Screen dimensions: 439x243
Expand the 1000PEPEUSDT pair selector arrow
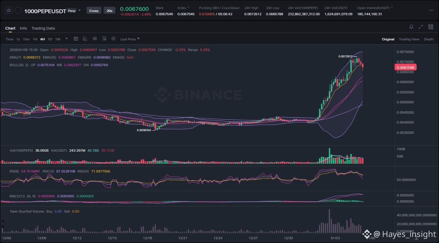point(80,11)
